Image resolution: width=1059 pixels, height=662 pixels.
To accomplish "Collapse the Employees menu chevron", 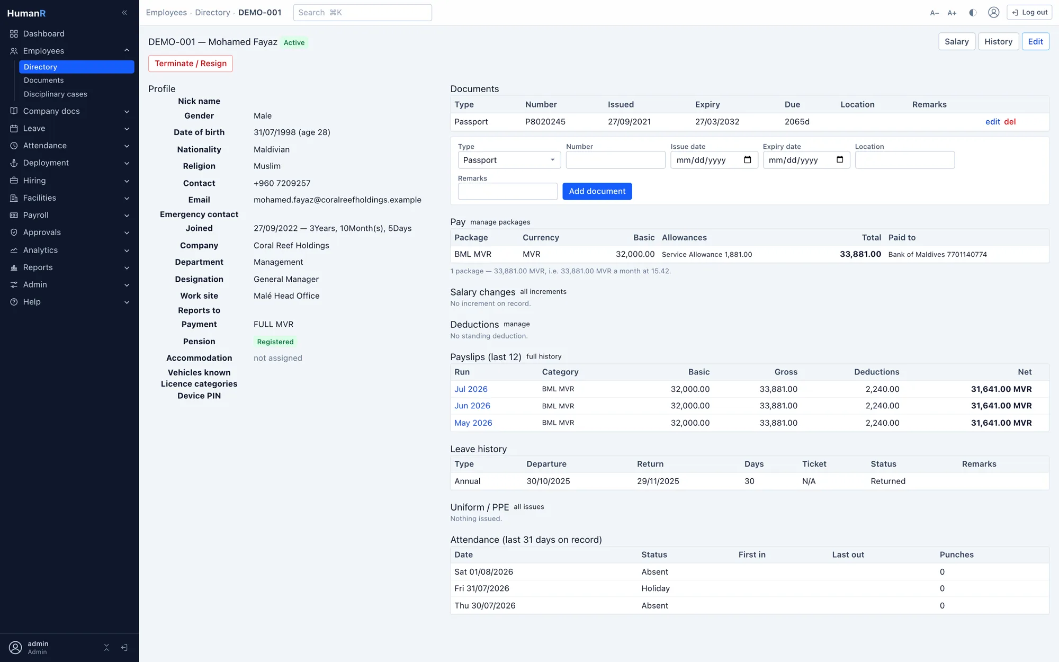I will coord(127,50).
